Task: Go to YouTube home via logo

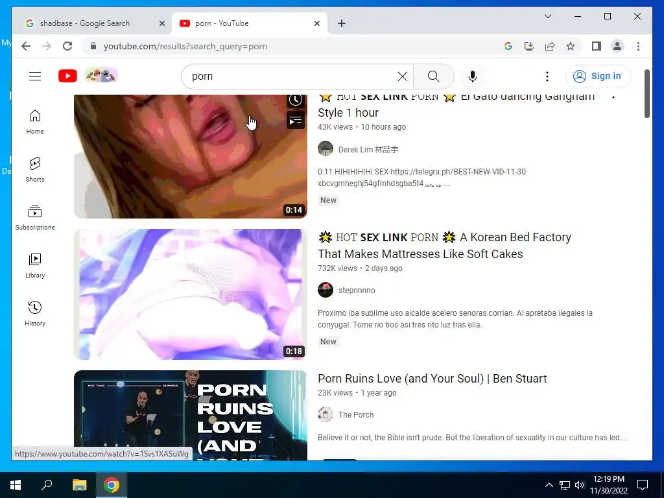Action: 67,77
